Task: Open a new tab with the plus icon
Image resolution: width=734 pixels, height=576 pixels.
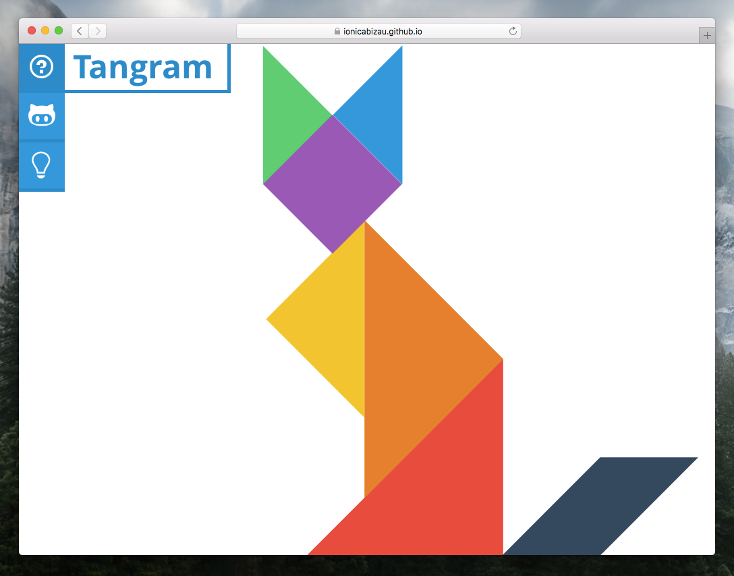Action: (707, 34)
